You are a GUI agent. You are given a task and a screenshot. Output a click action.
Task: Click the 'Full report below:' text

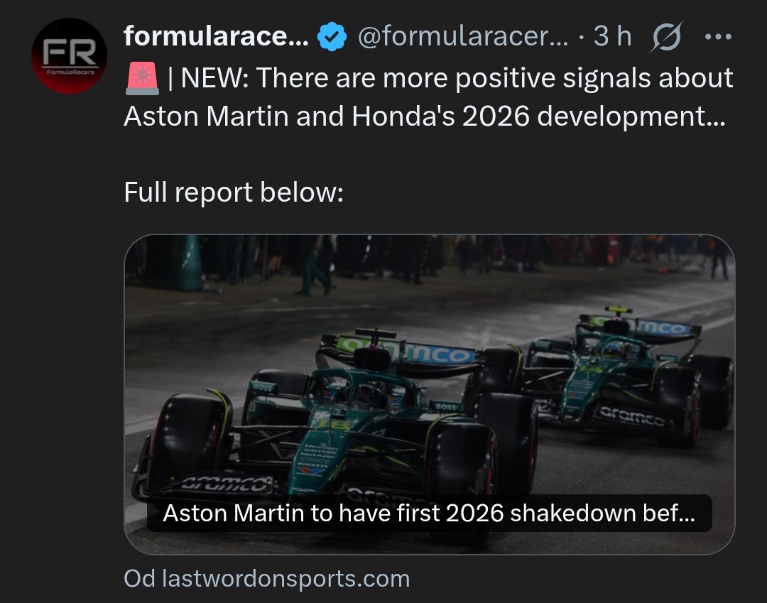[234, 192]
